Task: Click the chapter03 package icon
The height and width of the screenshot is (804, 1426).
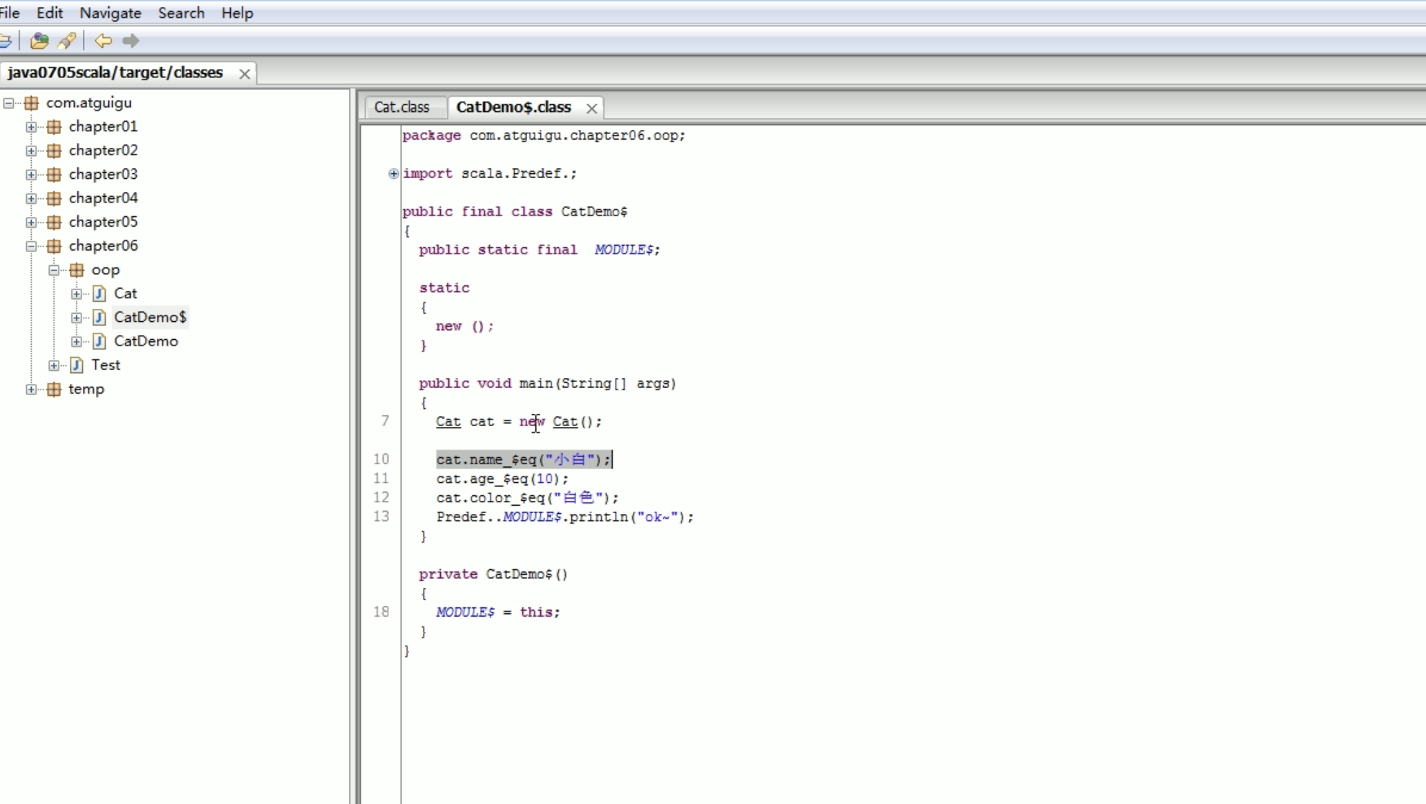Action: pyautogui.click(x=54, y=175)
